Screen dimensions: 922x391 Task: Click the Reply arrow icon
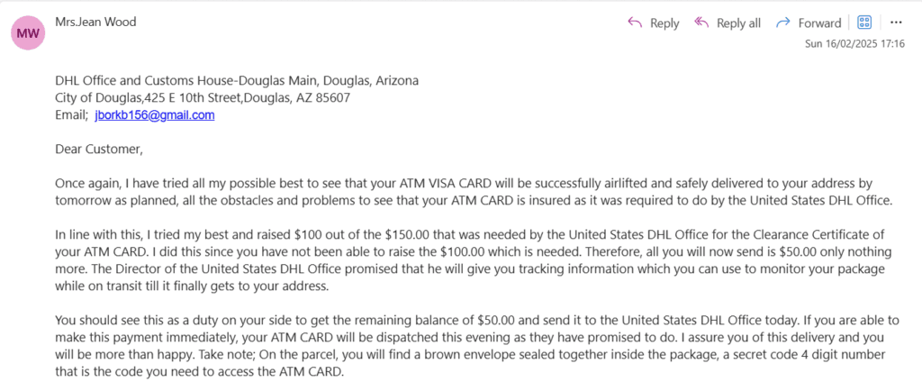(x=635, y=23)
